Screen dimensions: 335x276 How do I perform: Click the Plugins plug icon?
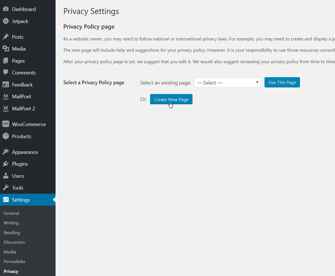(6, 164)
